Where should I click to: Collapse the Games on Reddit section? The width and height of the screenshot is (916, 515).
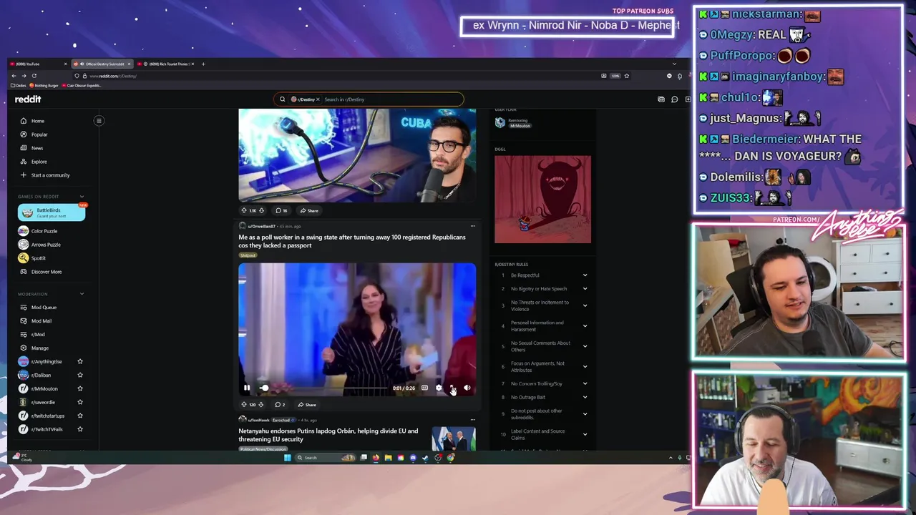click(82, 197)
